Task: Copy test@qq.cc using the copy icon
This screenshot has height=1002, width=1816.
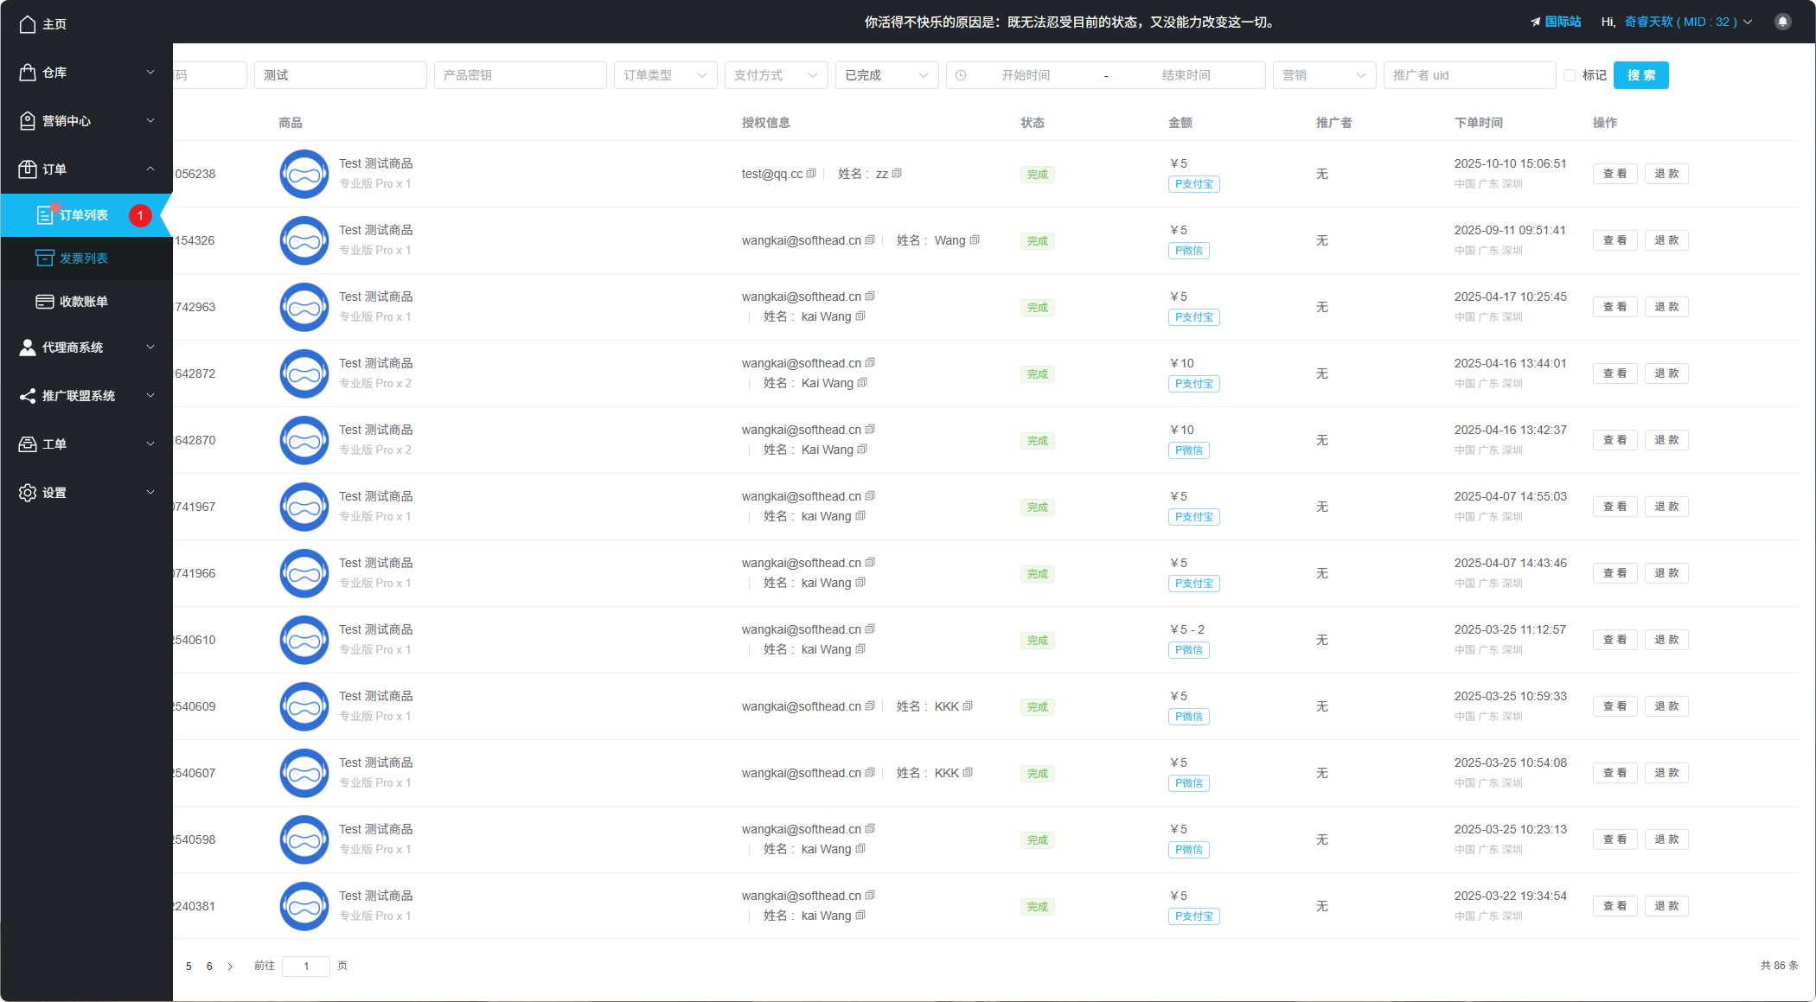Action: click(x=811, y=173)
